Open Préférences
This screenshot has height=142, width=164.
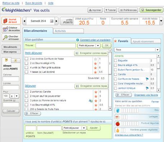click(128, 10)
